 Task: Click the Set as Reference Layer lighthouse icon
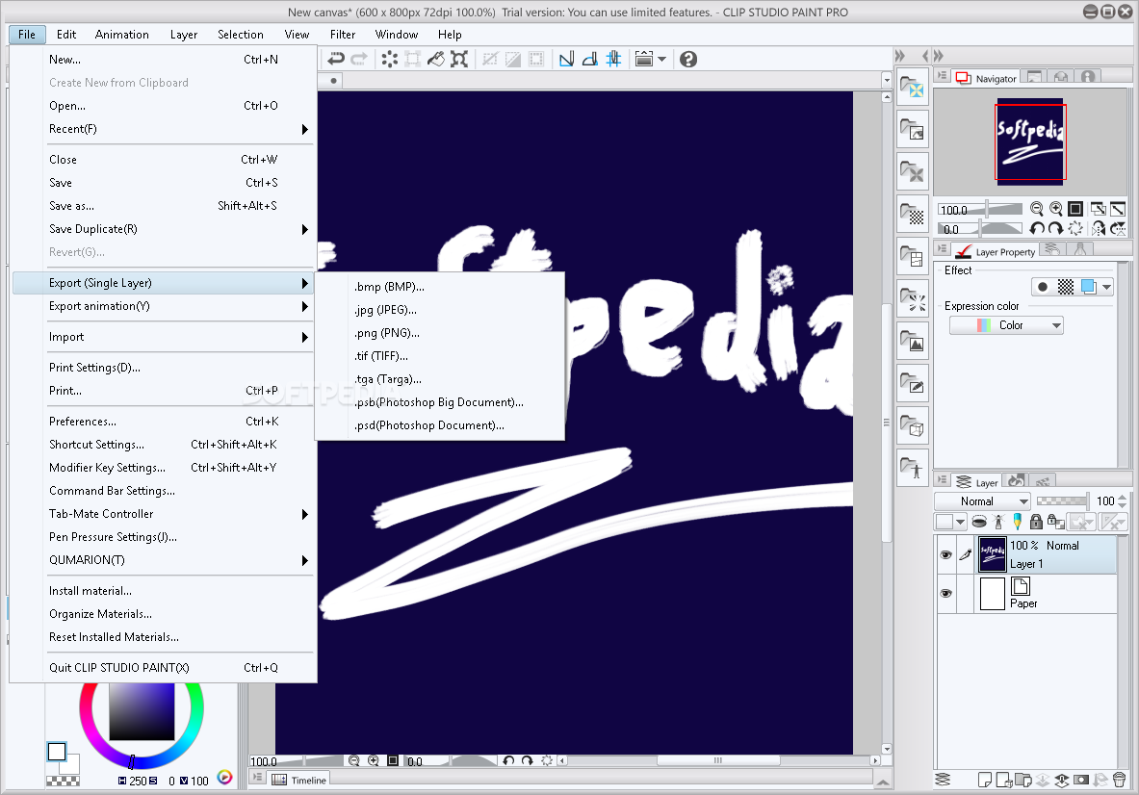click(x=998, y=522)
